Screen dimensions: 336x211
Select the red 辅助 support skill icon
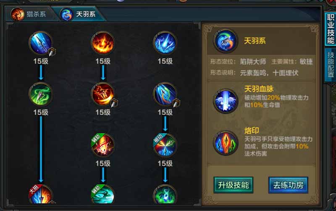tap(103, 146)
